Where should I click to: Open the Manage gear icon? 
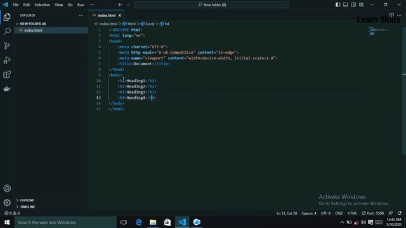pyautogui.click(x=7, y=203)
